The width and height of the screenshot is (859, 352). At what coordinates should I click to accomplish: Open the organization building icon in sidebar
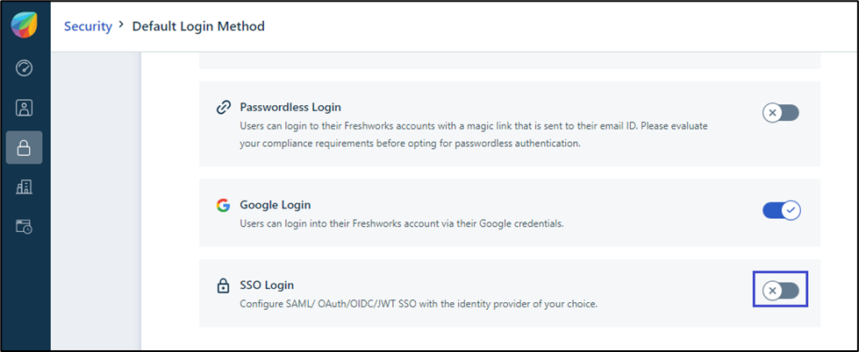tap(25, 187)
